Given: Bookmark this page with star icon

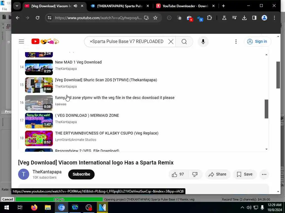Looking at the screenshot, I should [155, 18].
